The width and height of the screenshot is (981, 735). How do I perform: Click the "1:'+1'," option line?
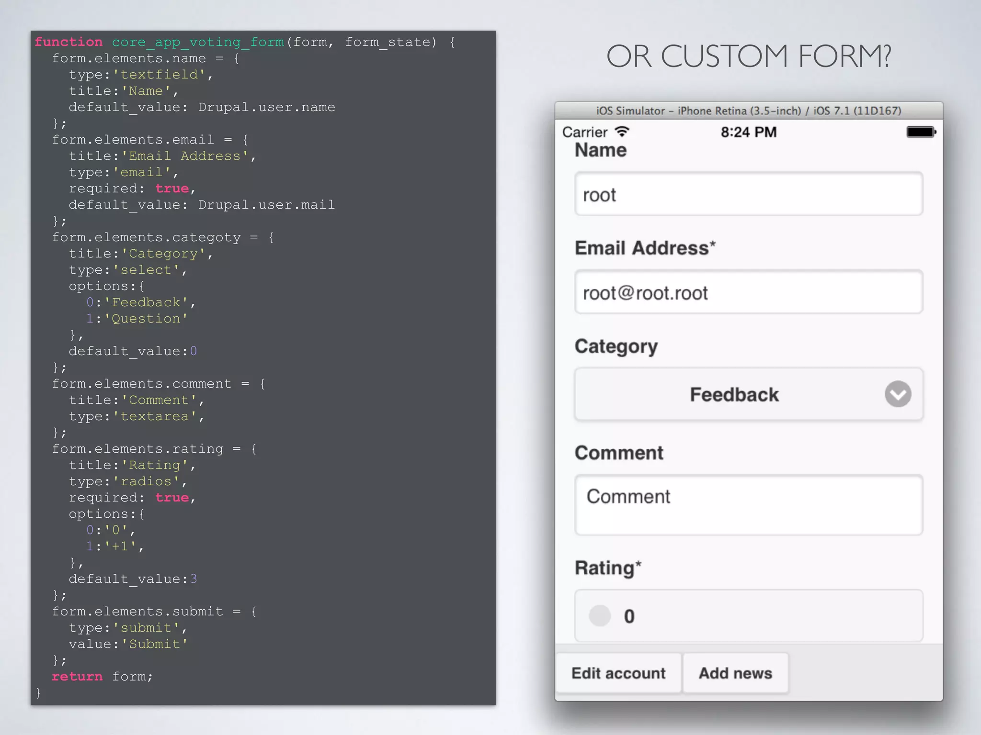point(115,546)
